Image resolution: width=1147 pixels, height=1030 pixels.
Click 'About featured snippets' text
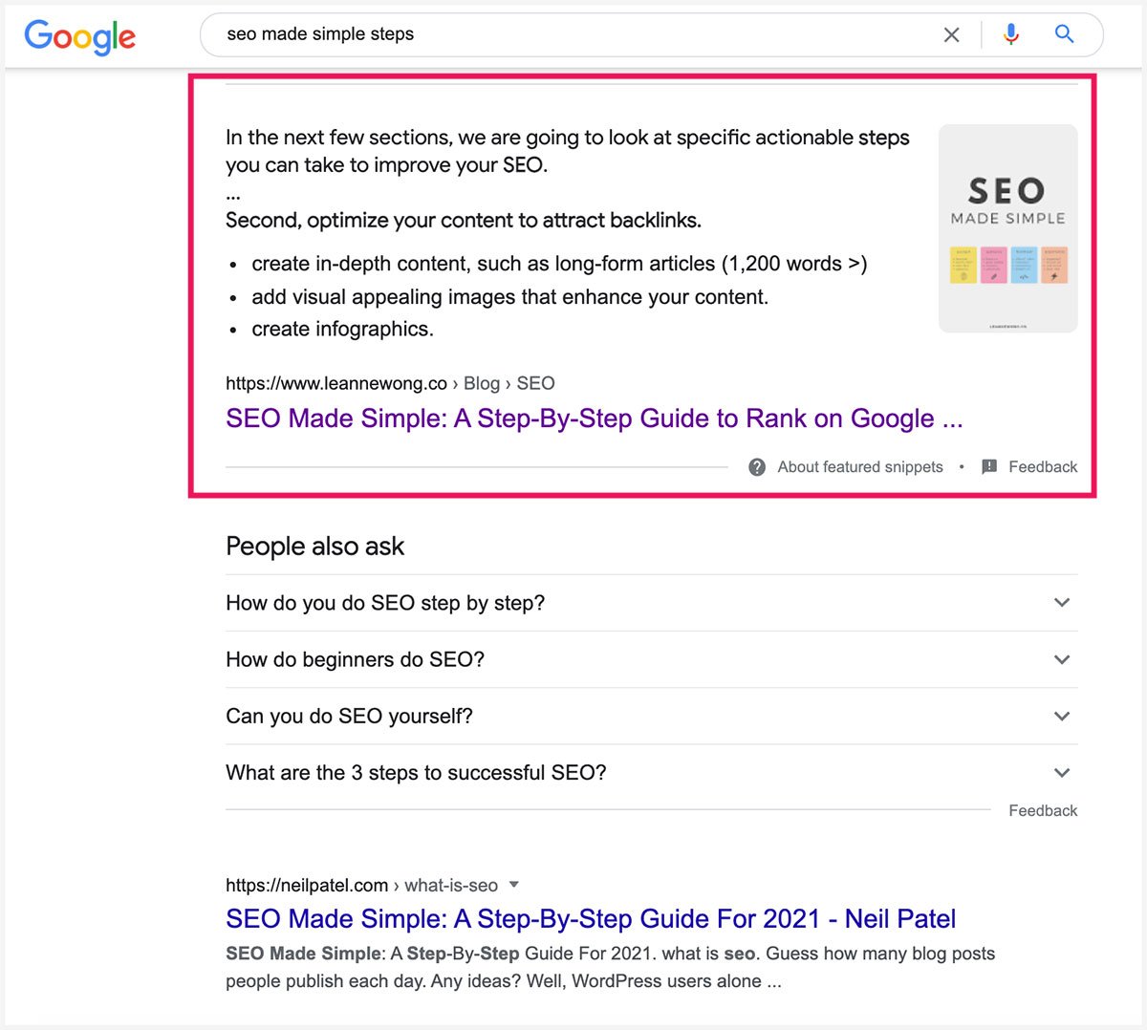pyautogui.click(x=858, y=467)
